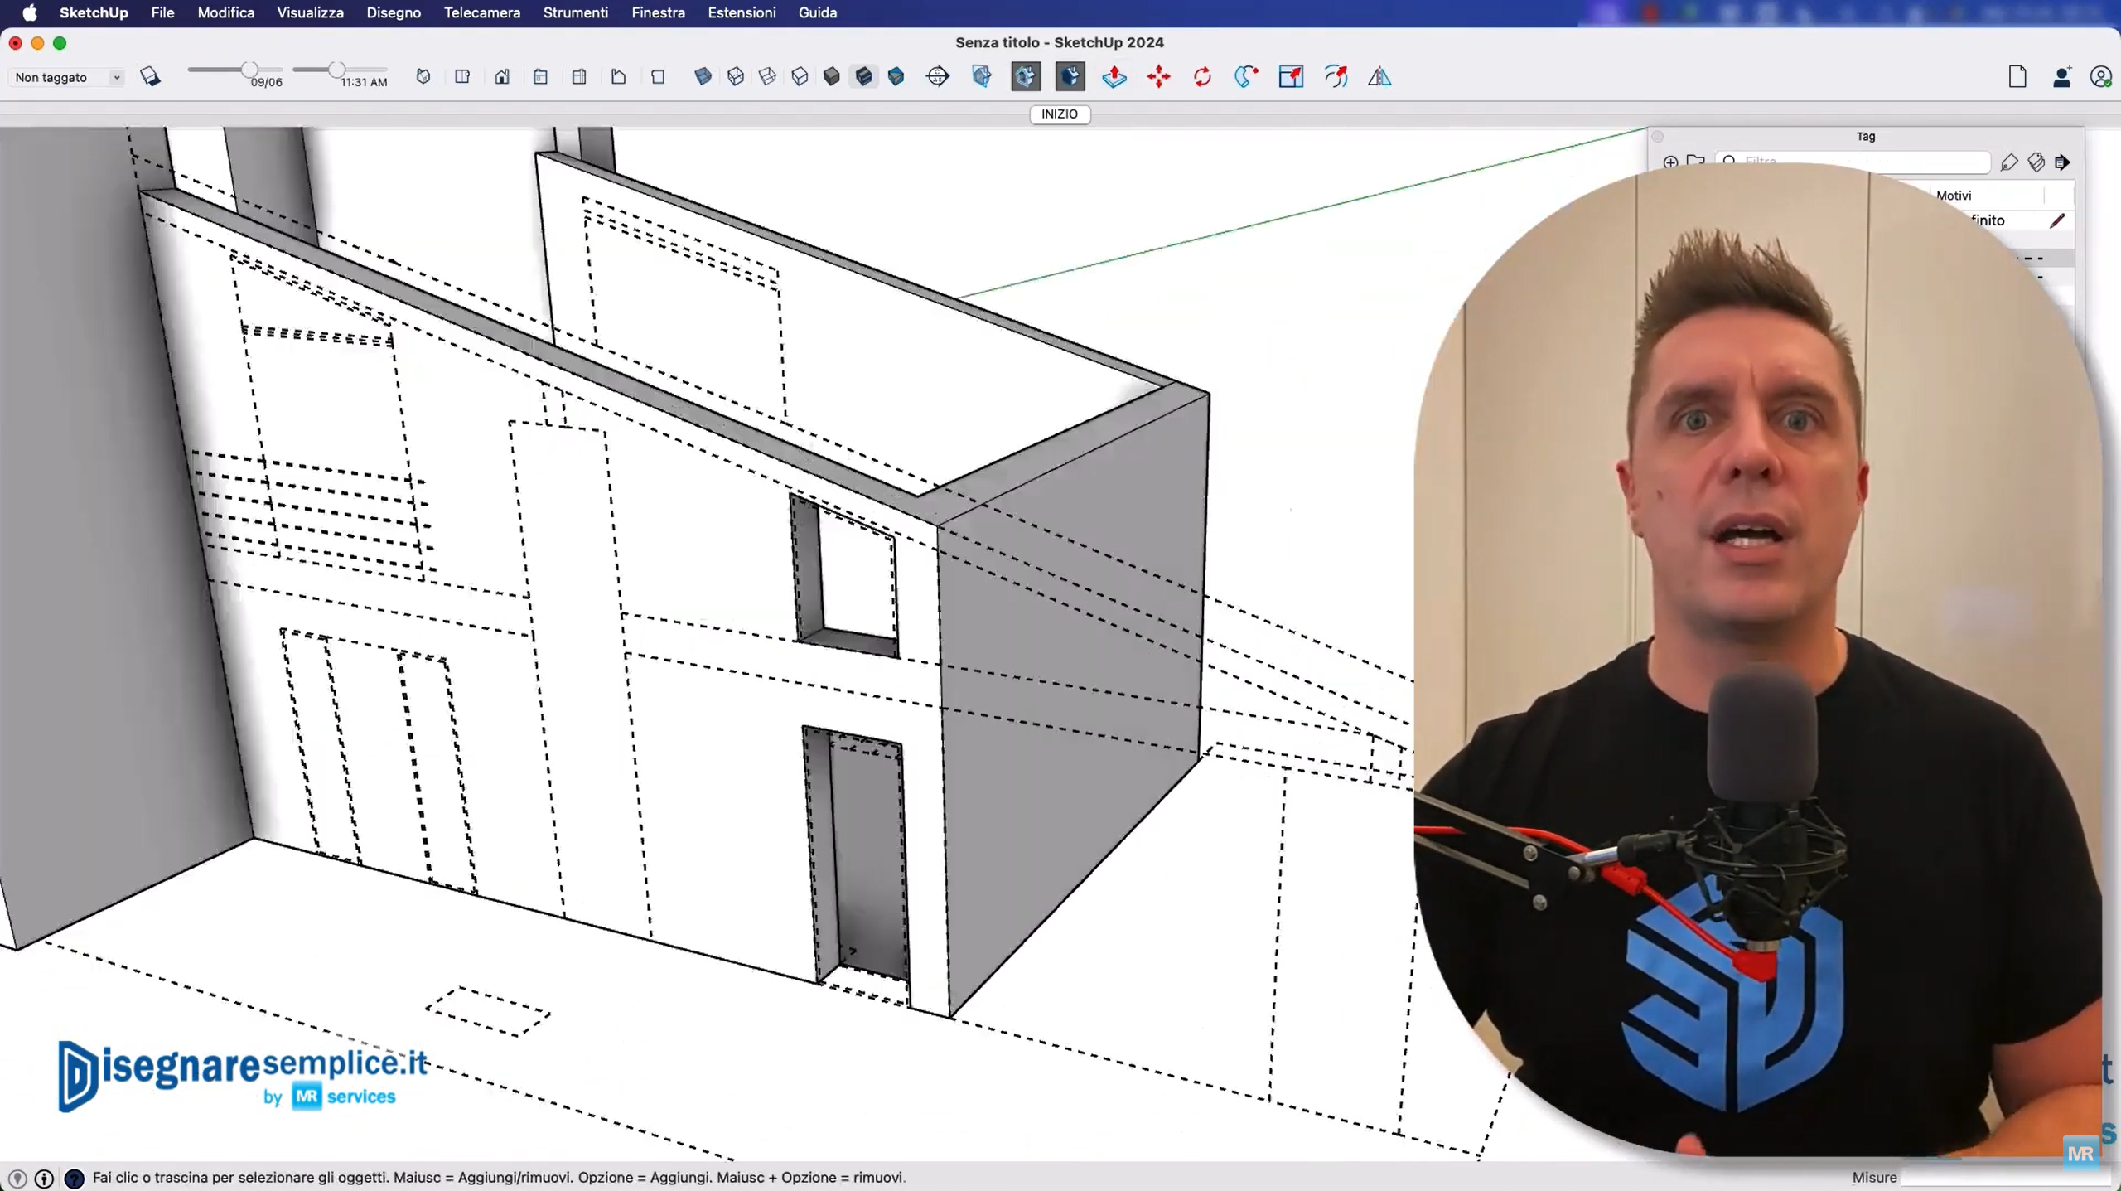Image resolution: width=2121 pixels, height=1191 pixels.
Task: Switch to Left view
Action: [x=618, y=77]
